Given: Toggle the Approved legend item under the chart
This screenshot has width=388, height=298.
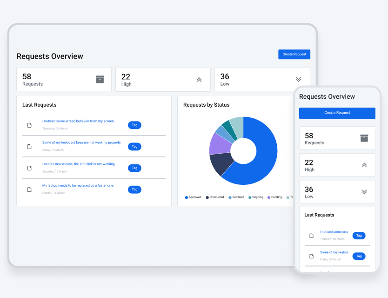Looking at the screenshot, I should [193, 197].
